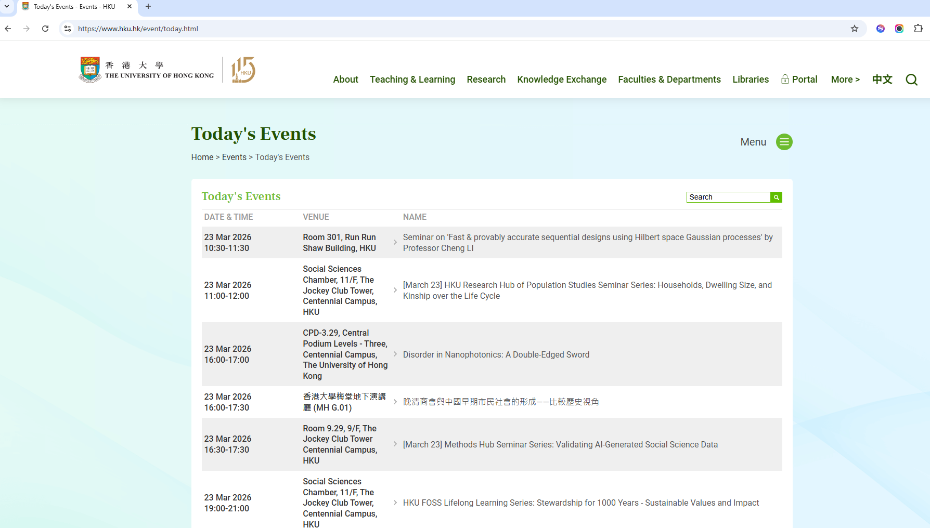The image size is (930, 528).
Task: Bookmark the page with the star icon
Action: click(855, 29)
